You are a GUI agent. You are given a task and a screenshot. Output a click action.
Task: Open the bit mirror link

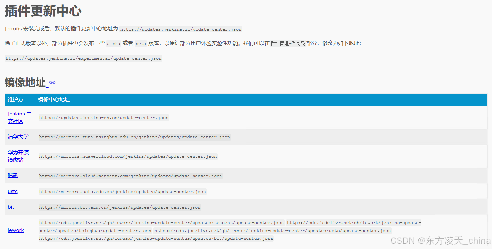pos(11,207)
